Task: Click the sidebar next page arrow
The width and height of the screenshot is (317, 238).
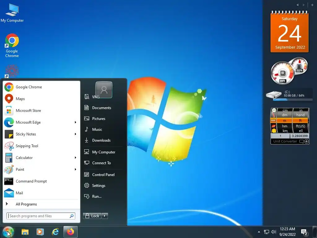Action: (304, 5)
